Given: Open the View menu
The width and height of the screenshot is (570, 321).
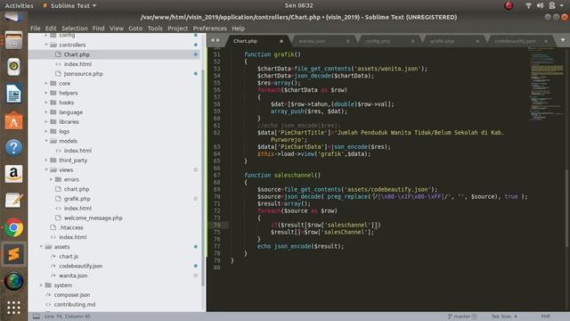Looking at the screenshot, I should pyautogui.click(x=117, y=29).
